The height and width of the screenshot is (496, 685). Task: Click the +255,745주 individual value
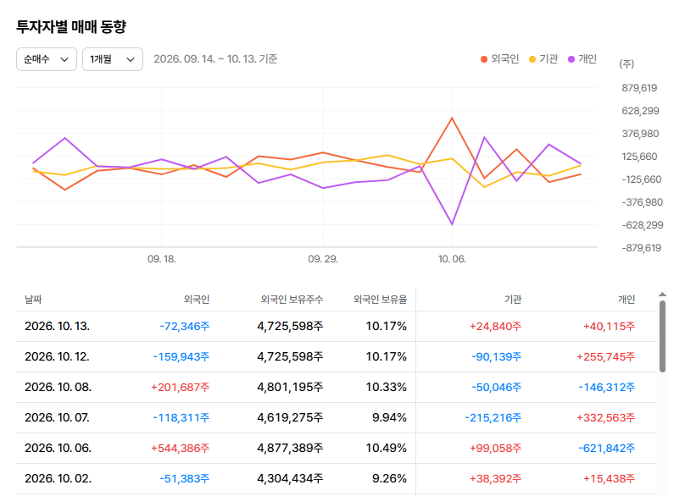coord(606,357)
